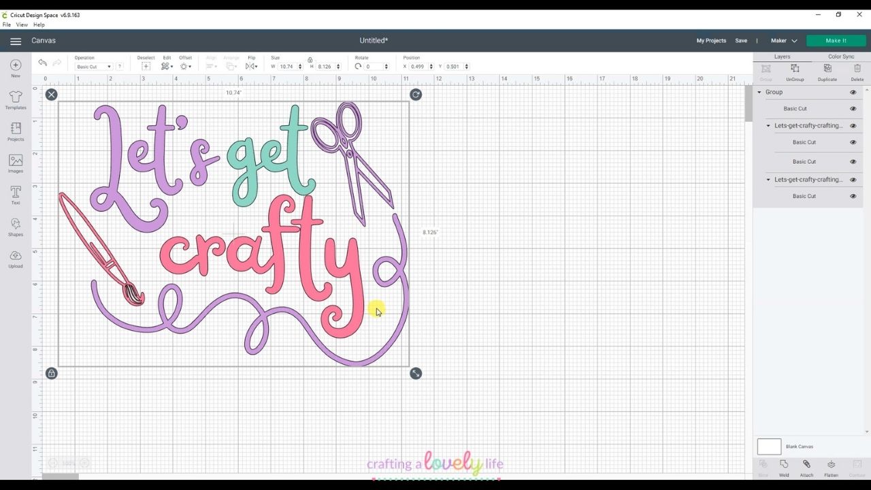This screenshot has height=490, width=871.
Task: Hide the Basic Cut layer directly under Group
Action: pyautogui.click(x=853, y=109)
